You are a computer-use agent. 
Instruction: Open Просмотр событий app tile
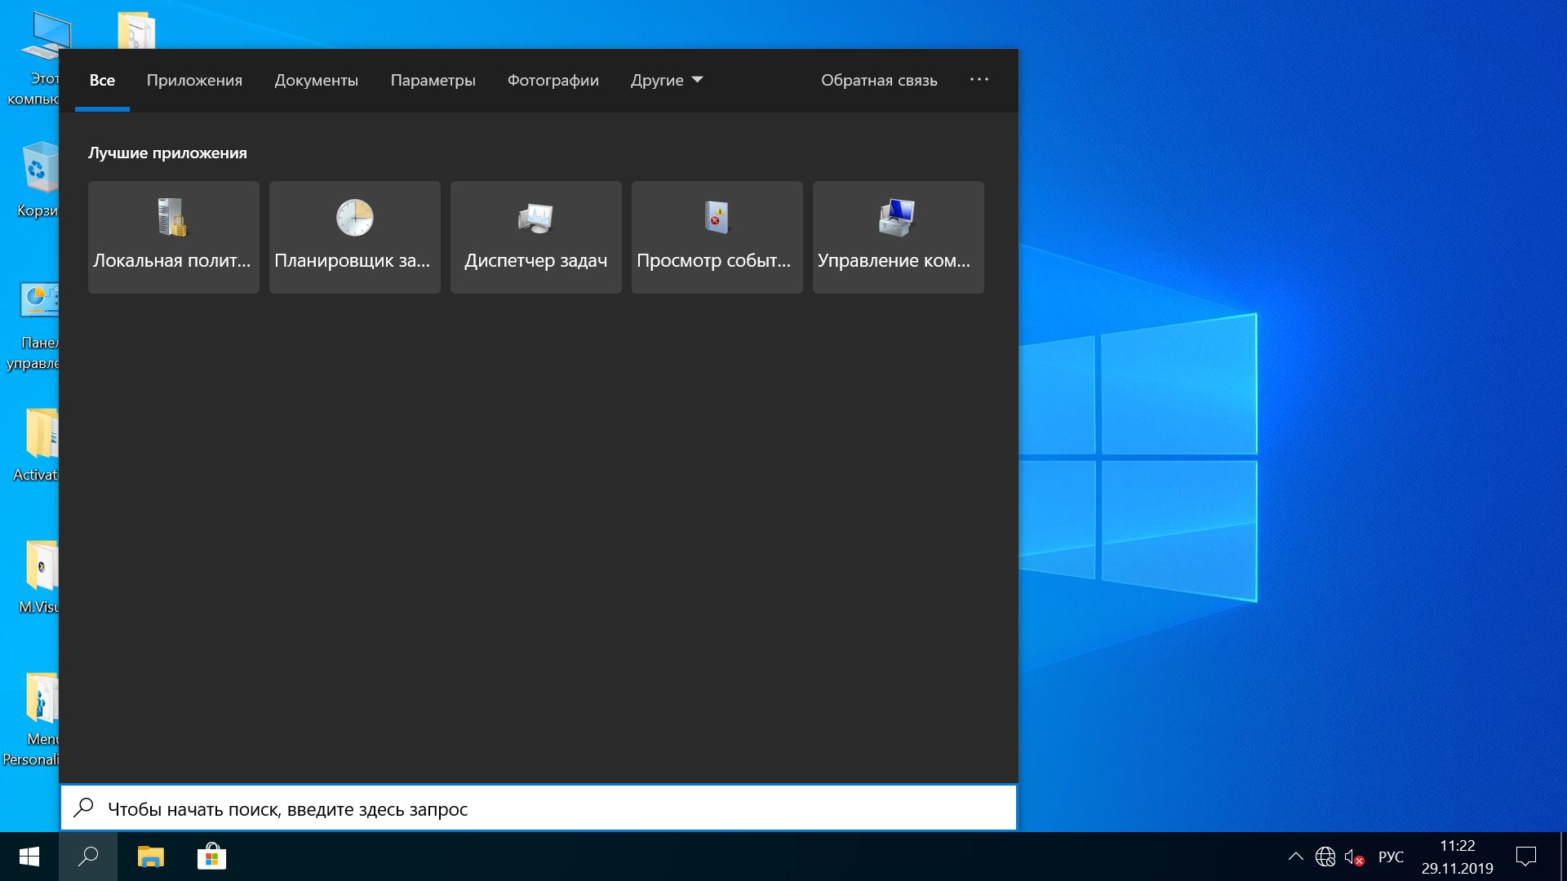pos(717,237)
